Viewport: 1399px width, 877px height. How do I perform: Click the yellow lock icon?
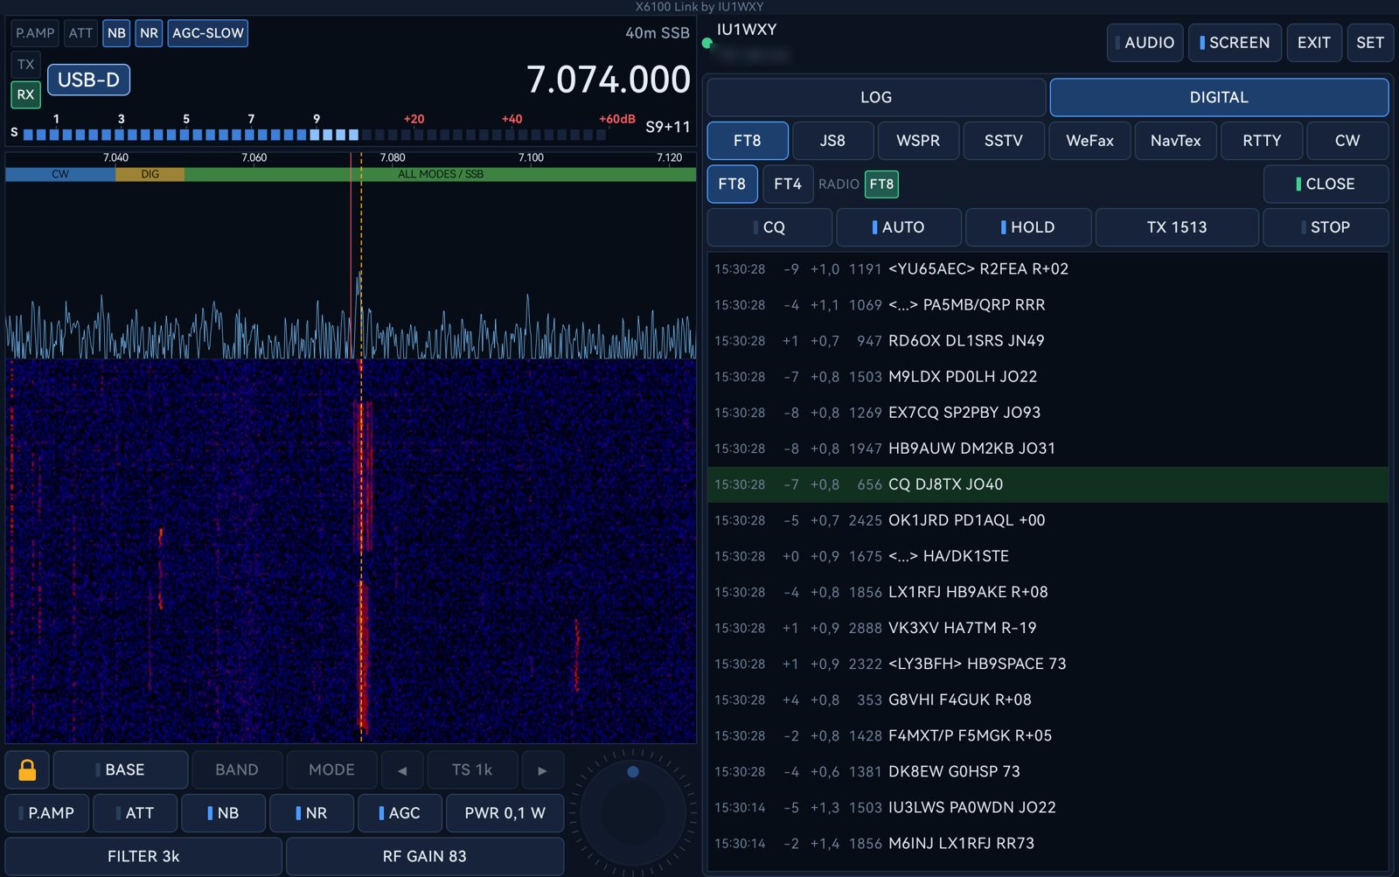coord(27,769)
